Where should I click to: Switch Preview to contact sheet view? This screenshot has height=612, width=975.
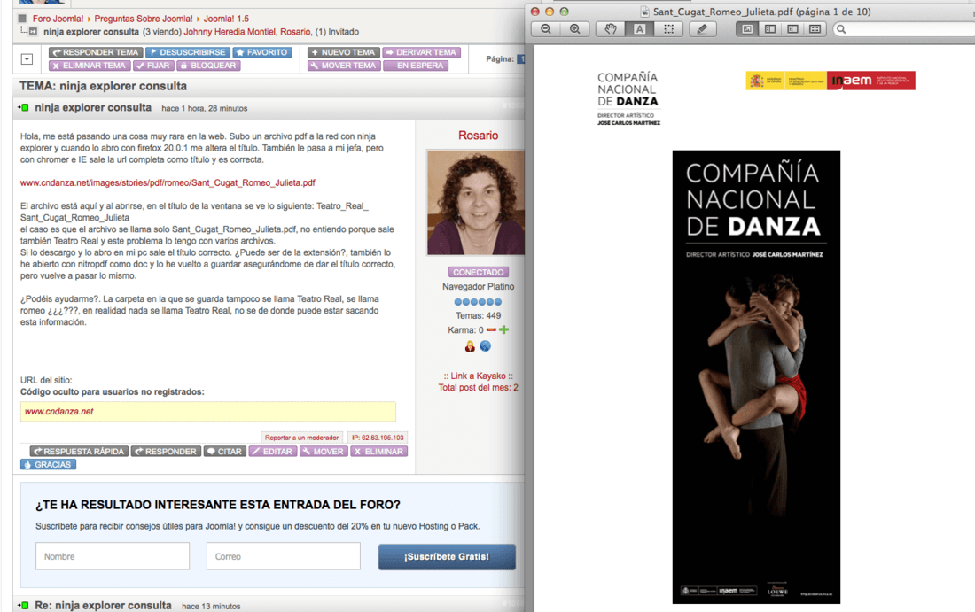point(815,29)
